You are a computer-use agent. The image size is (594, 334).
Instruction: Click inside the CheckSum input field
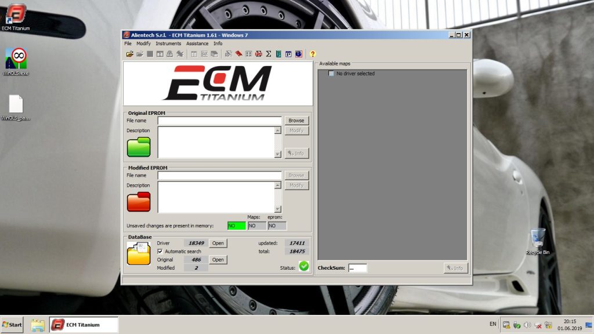(x=358, y=268)
